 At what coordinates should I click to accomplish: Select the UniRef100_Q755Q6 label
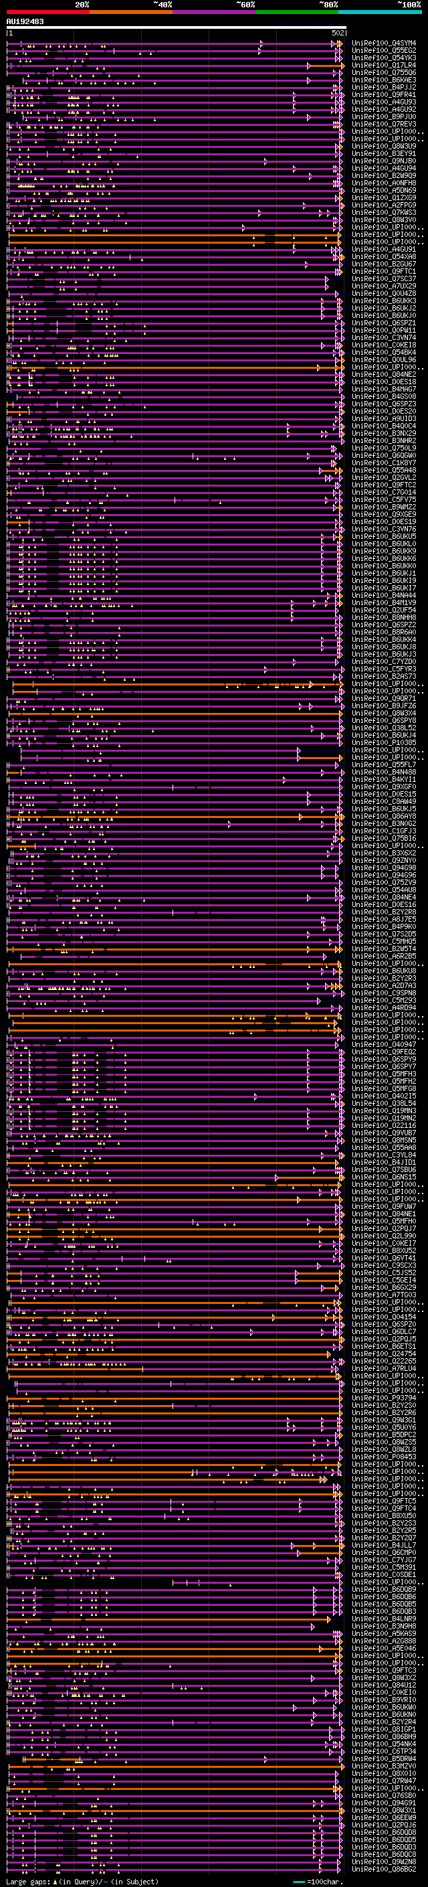384,72
